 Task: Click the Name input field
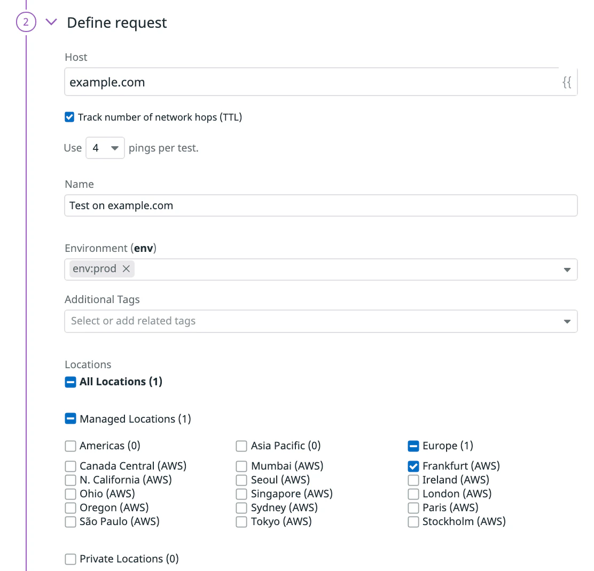click(x=321, y=205)
